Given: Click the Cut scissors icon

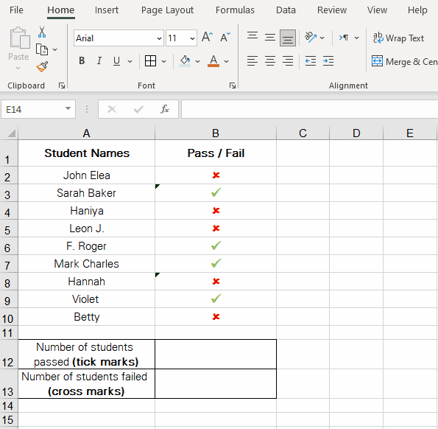Looking at the screenshot, I should [42, 32].
